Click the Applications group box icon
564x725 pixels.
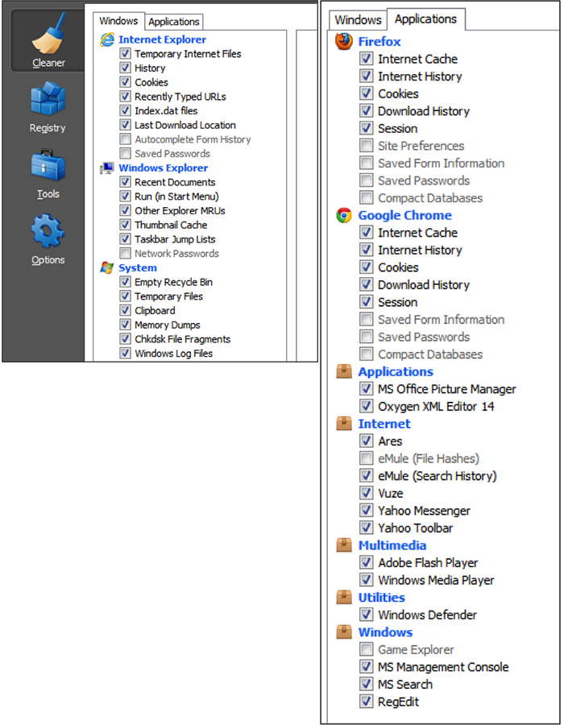point(343,371)
